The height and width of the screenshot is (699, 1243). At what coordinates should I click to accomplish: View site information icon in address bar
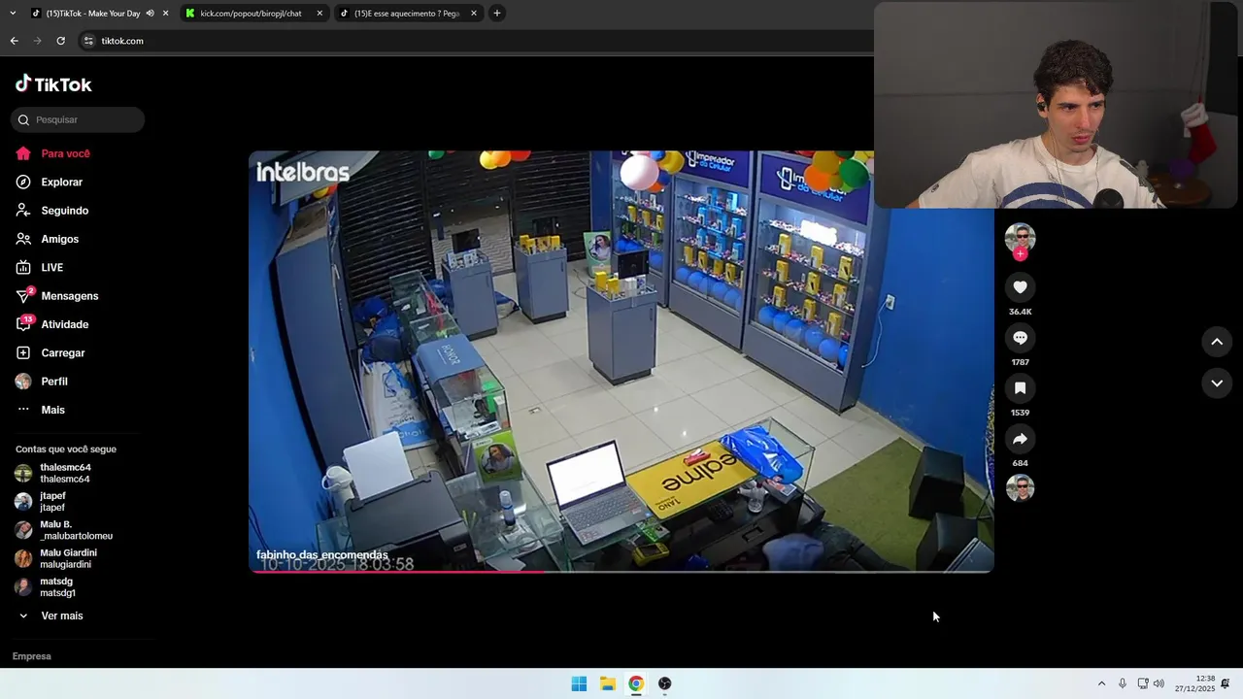[x=88, y=41]
